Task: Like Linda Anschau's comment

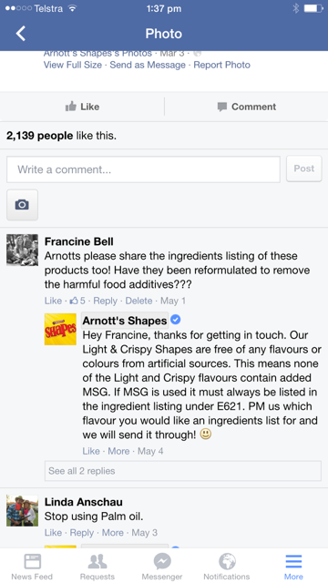Action: [x=53, y=532]
